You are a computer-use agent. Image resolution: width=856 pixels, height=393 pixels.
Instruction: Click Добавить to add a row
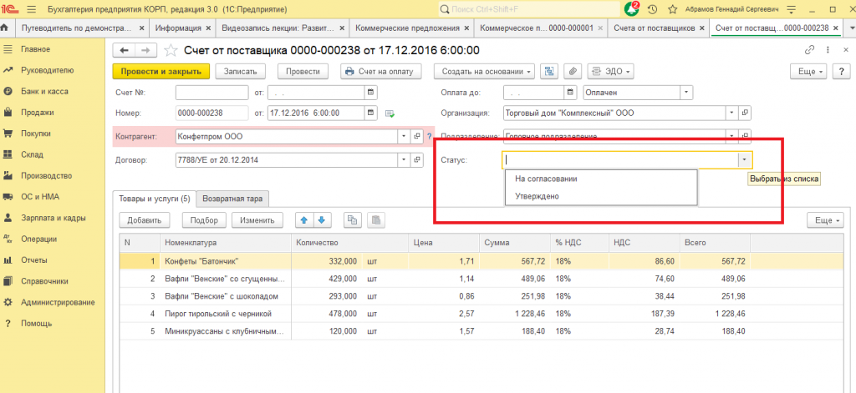145,220
